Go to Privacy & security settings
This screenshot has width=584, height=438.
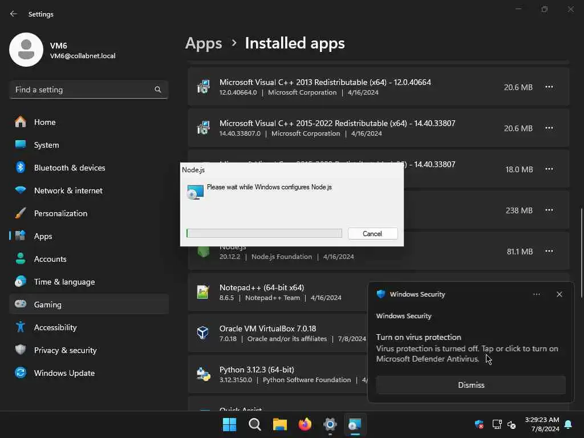click(x=88, y=350)
